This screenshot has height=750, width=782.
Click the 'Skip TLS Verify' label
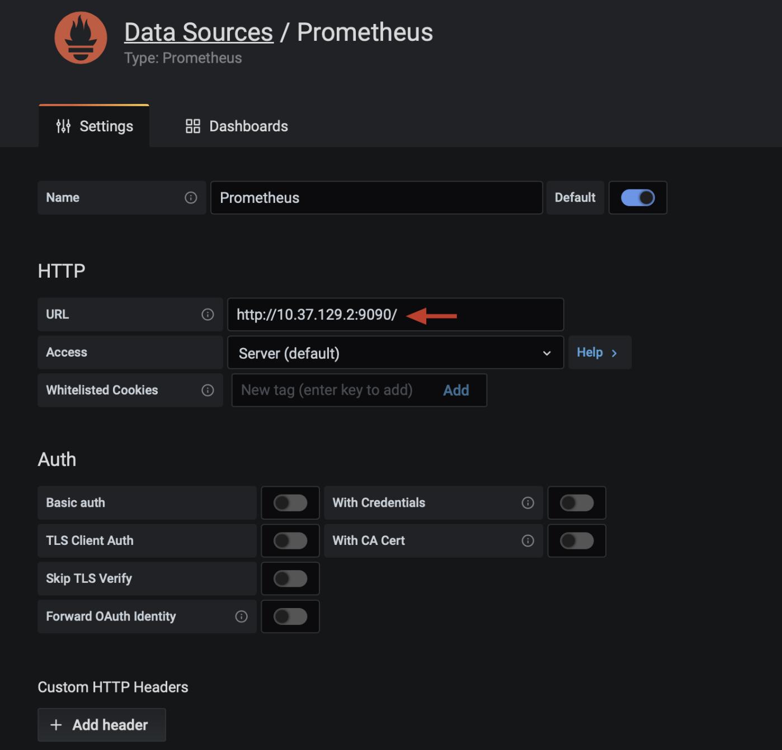tap(89, 578)
